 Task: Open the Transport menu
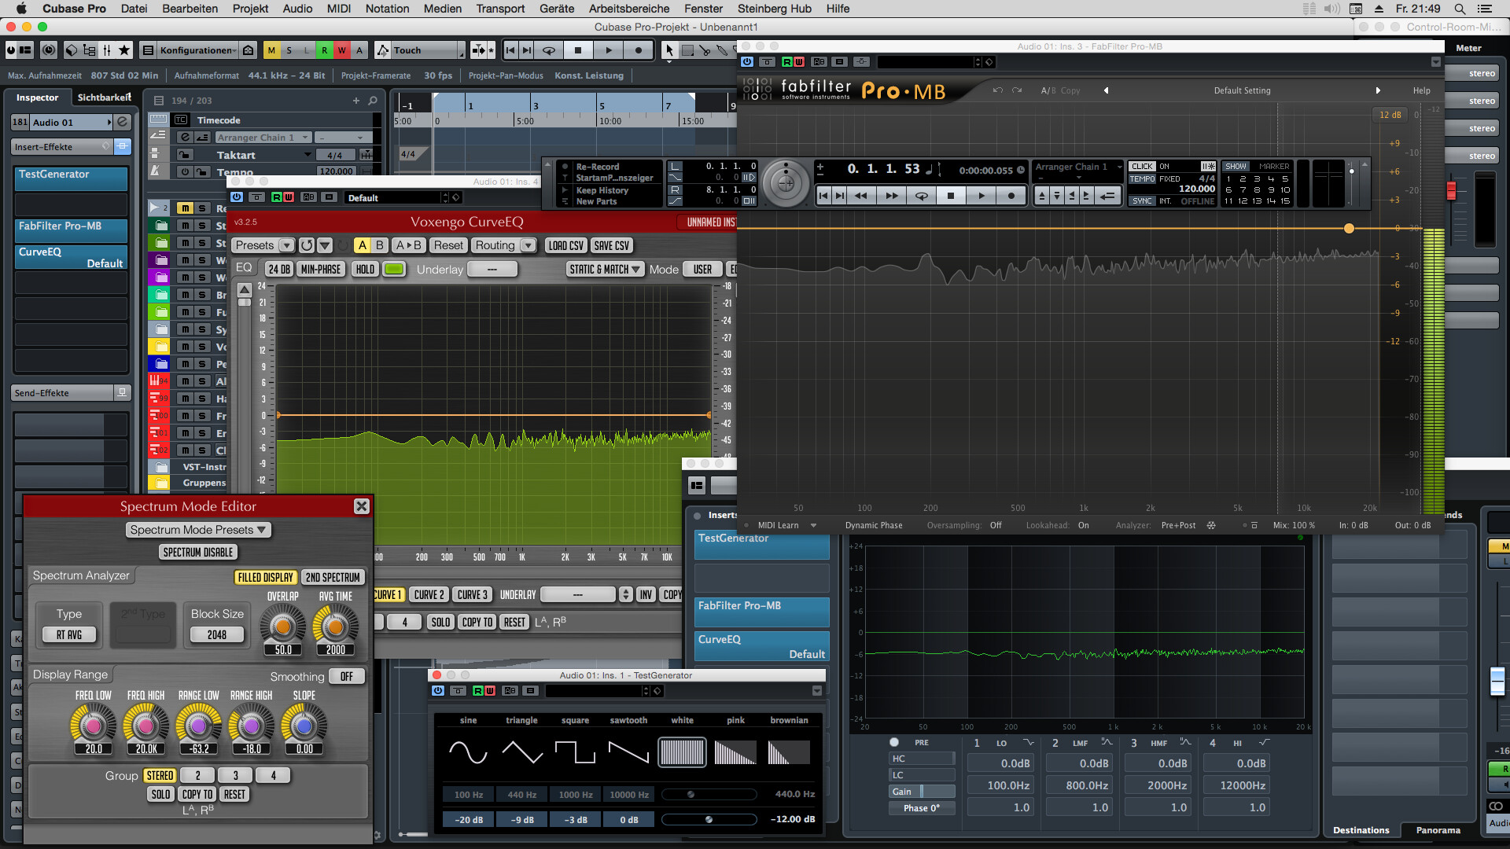(500, 9)
